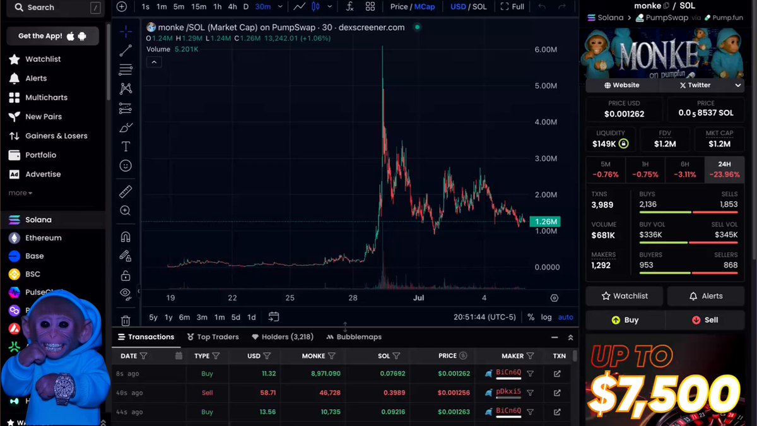Select the text annotation tool

pyautogui.click(x=126, y=146)
